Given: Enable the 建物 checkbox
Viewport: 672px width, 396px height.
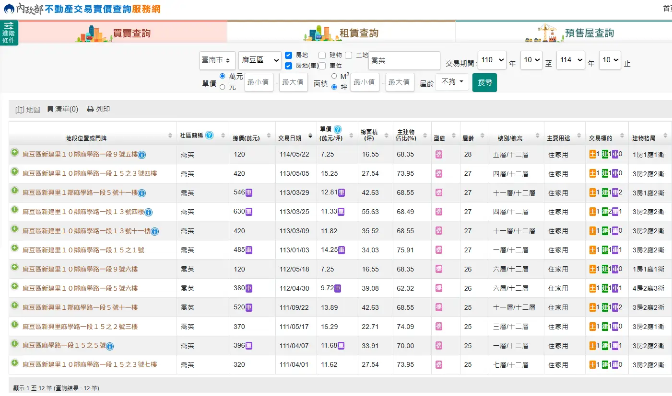Looking at the screenshot, I should [322, 55].
